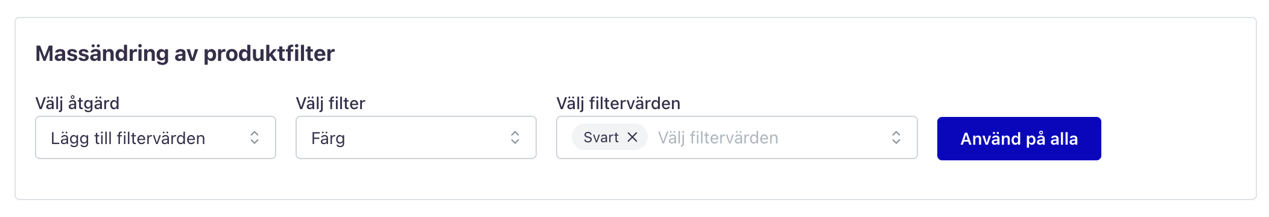Viewport: 1269px width, 217px height.
Task: Click the chevron icon in filtervärden multi-select
Action: click(x=896, y=138)
